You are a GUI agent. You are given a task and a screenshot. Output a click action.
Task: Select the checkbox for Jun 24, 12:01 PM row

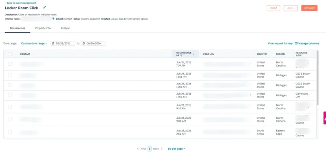(x=10, y=75)
